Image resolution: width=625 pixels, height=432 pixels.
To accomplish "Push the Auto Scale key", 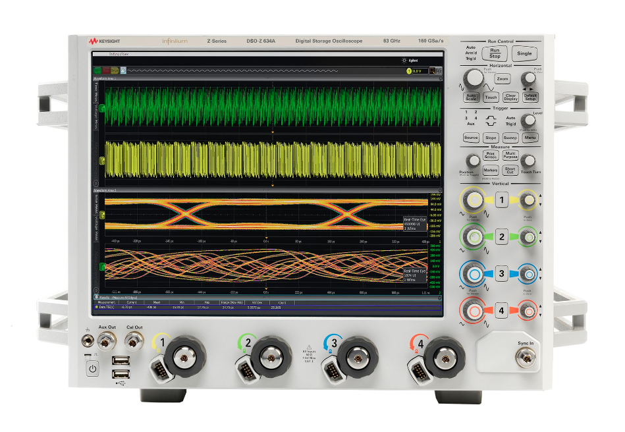I will click(x=471, y=97).
